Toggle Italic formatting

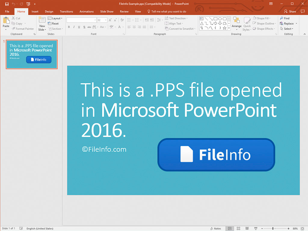(x=74, y=27)
